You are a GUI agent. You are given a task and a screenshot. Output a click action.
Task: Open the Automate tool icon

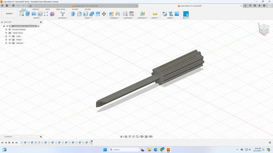click(62, 14)
